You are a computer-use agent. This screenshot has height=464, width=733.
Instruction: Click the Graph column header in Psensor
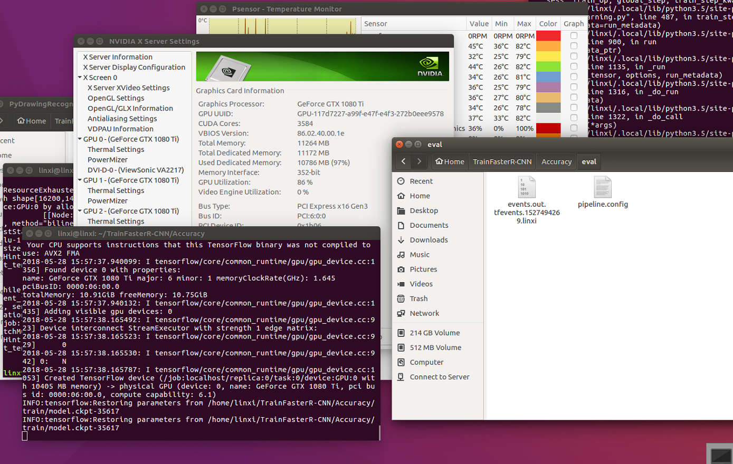[574, 24]
